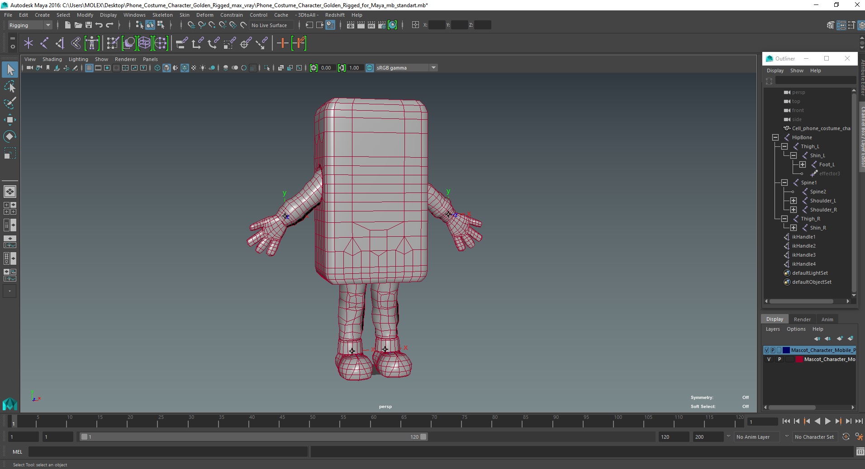Open the viewport Shading menu
This screenshot has width=865, height=469.
tap(52, 59)
